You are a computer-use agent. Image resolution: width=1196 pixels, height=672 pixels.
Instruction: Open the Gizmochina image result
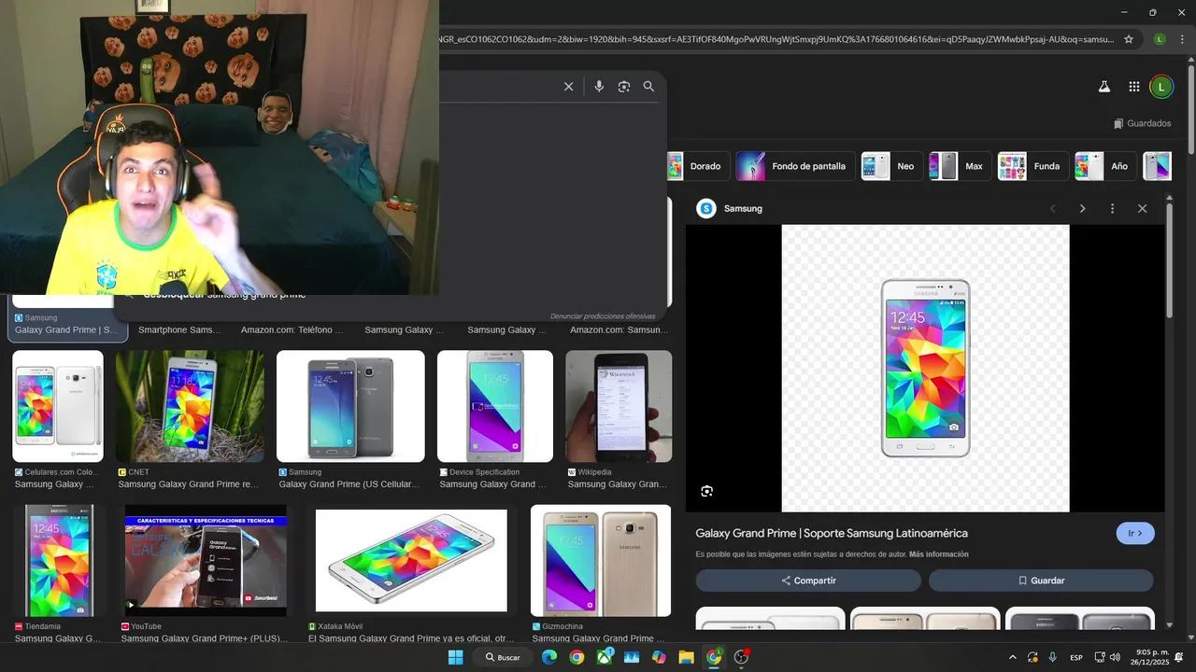pos(601,561)
